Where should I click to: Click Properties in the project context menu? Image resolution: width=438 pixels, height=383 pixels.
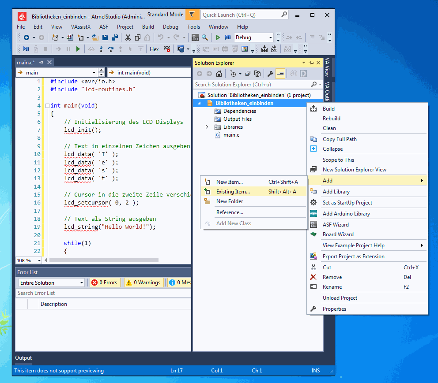tap(334, 309)
